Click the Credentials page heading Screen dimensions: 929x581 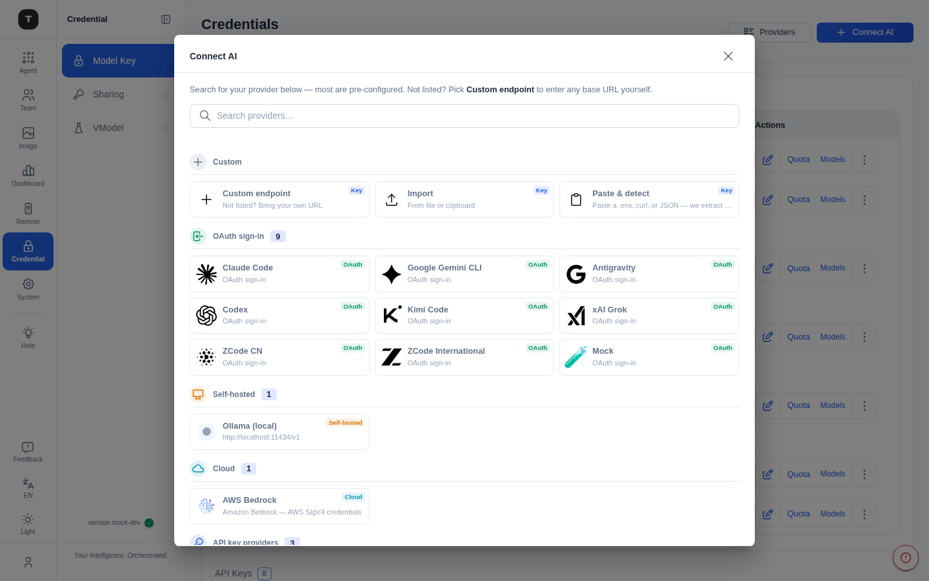240,25
